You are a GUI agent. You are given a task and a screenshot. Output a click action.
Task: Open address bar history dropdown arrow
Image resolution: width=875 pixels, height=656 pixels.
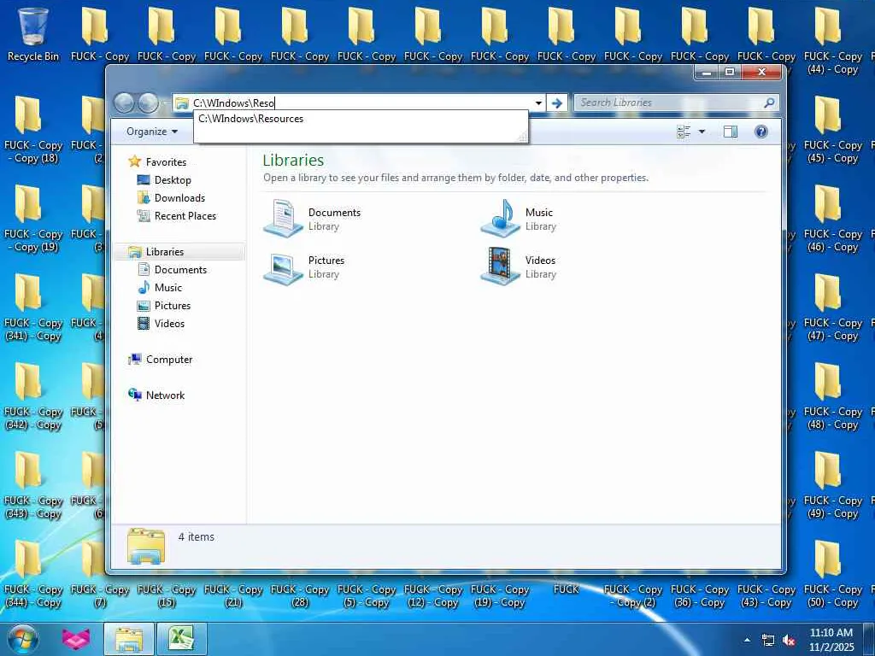(x=538, y=102)
